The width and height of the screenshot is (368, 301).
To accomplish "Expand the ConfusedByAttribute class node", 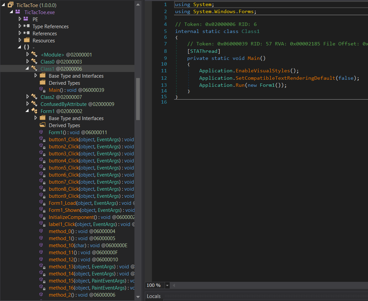I will [x=28, y=104].
